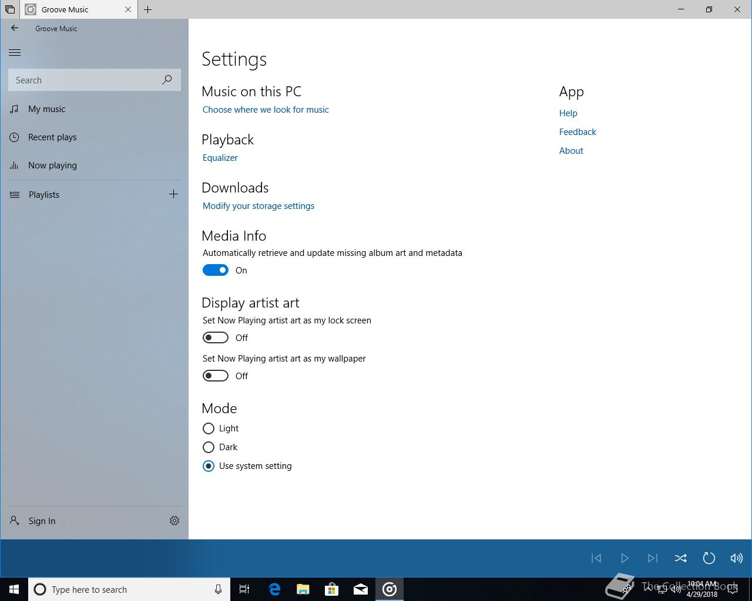
Task: Turn off automatic album art retrieval
Action: point(216,270)
